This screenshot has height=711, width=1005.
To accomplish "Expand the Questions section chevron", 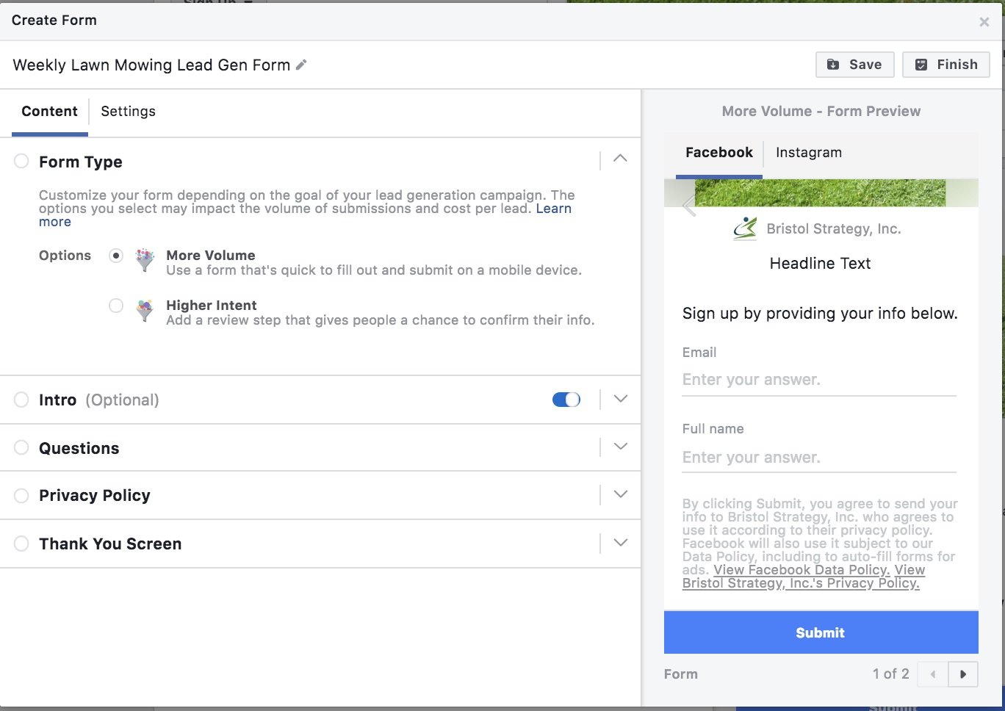I will pyautogui.click(x=620, y=447).
